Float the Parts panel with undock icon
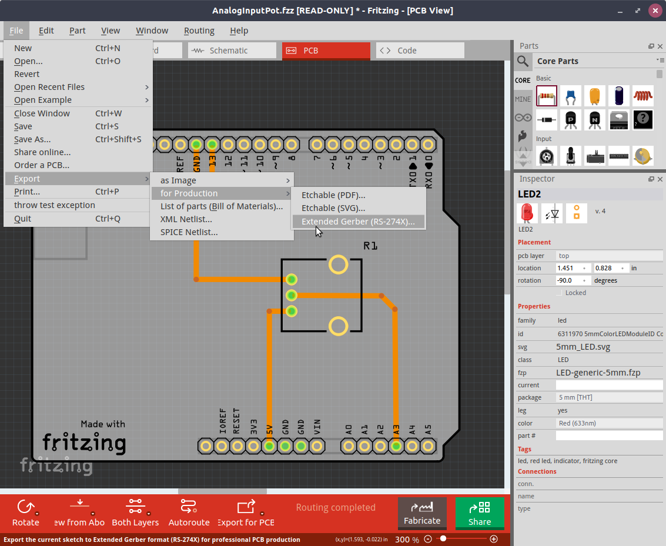This screenshot has height=546, width=666. [x=651, y=46]
